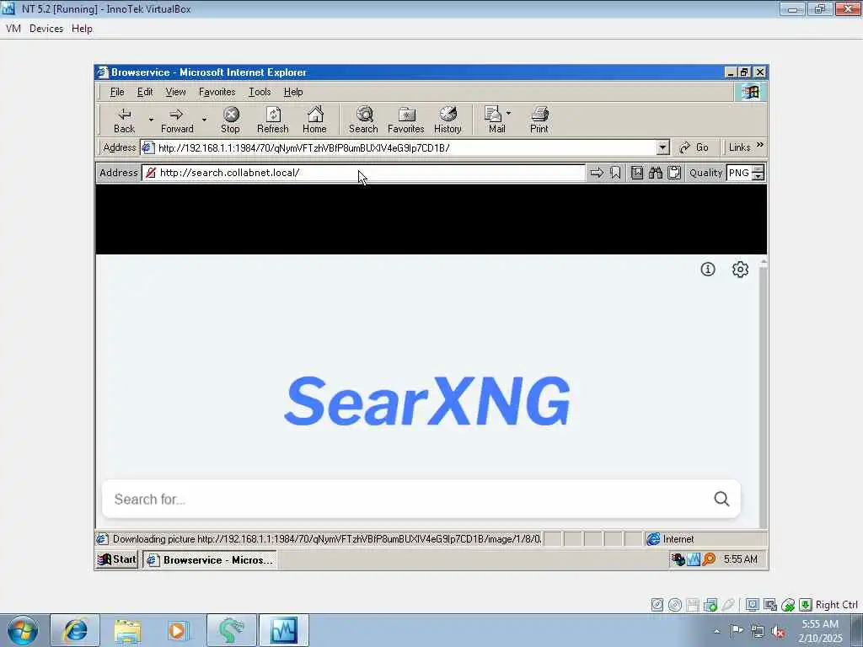Open the Tools menu in Internet Explorer
The width and height of the screenshot is (863, 647).
tap(260, 92)
